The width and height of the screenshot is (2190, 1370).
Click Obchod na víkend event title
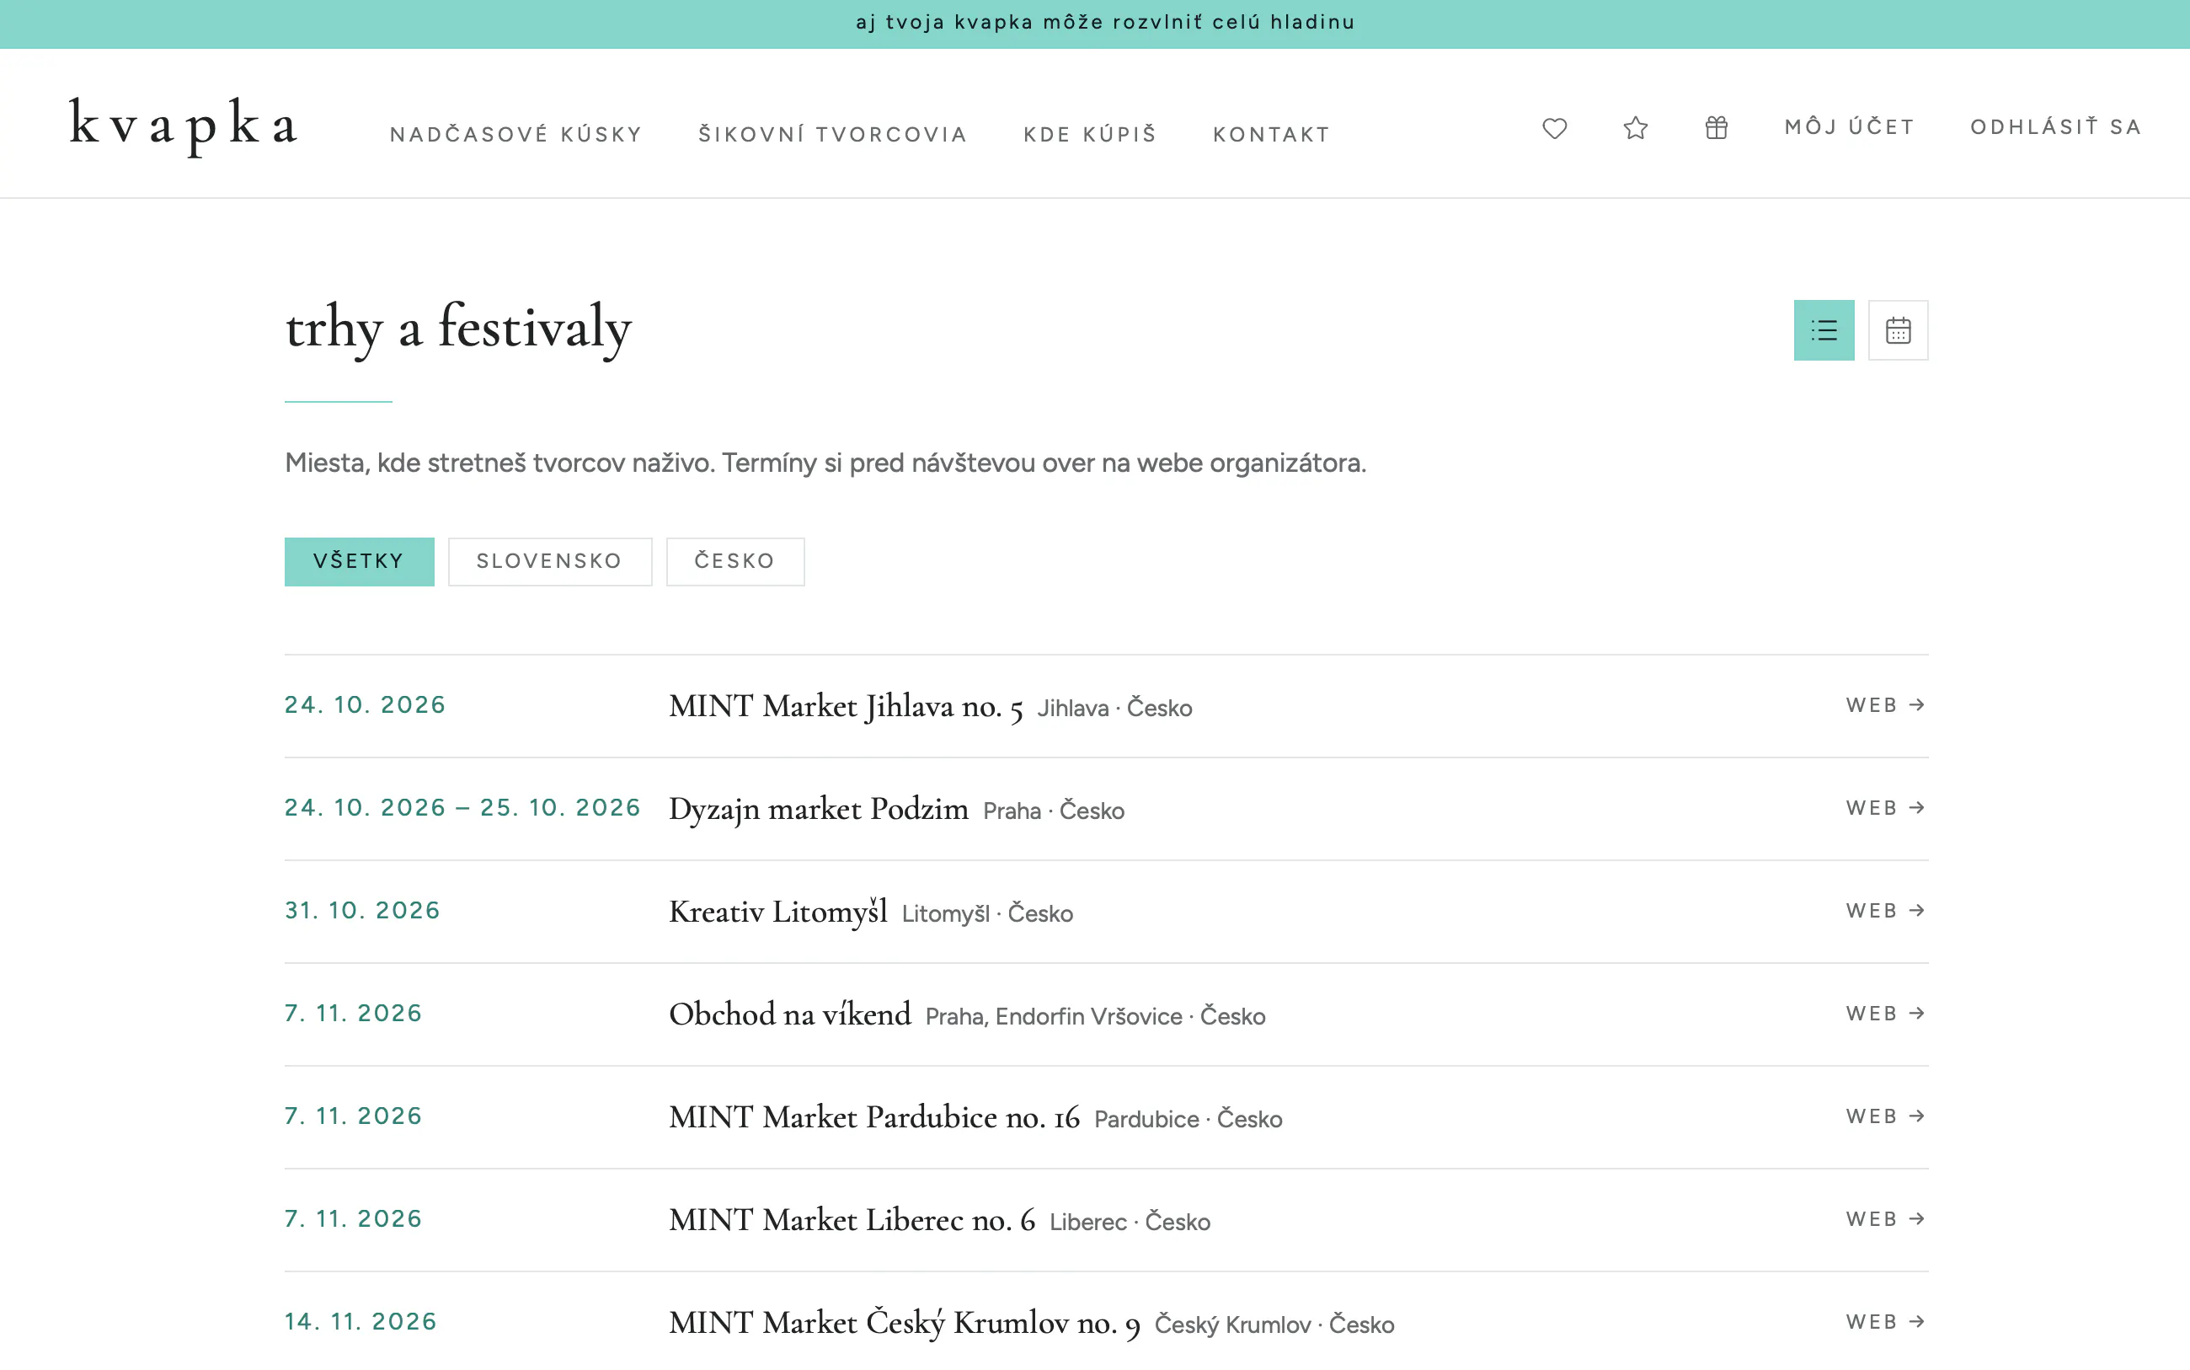(790, 1014)
